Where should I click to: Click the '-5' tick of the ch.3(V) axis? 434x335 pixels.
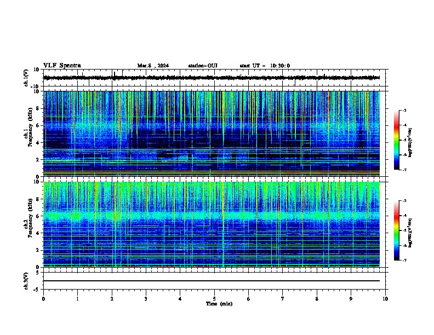[x=37, y=290]
